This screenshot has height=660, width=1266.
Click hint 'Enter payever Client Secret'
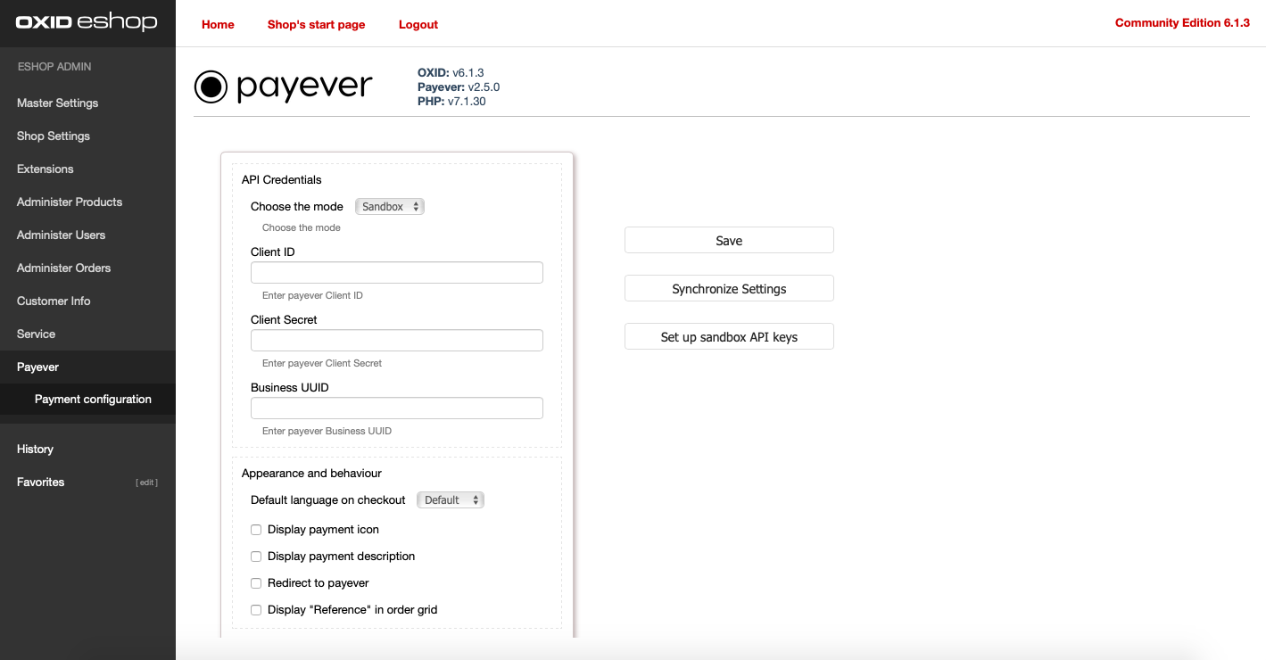pos(322,363)
